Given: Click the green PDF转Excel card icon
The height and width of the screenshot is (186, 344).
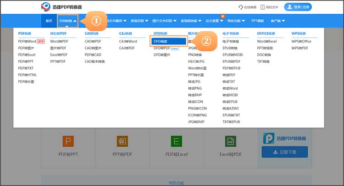Looking at the screenshot, I should coord(177,141).
